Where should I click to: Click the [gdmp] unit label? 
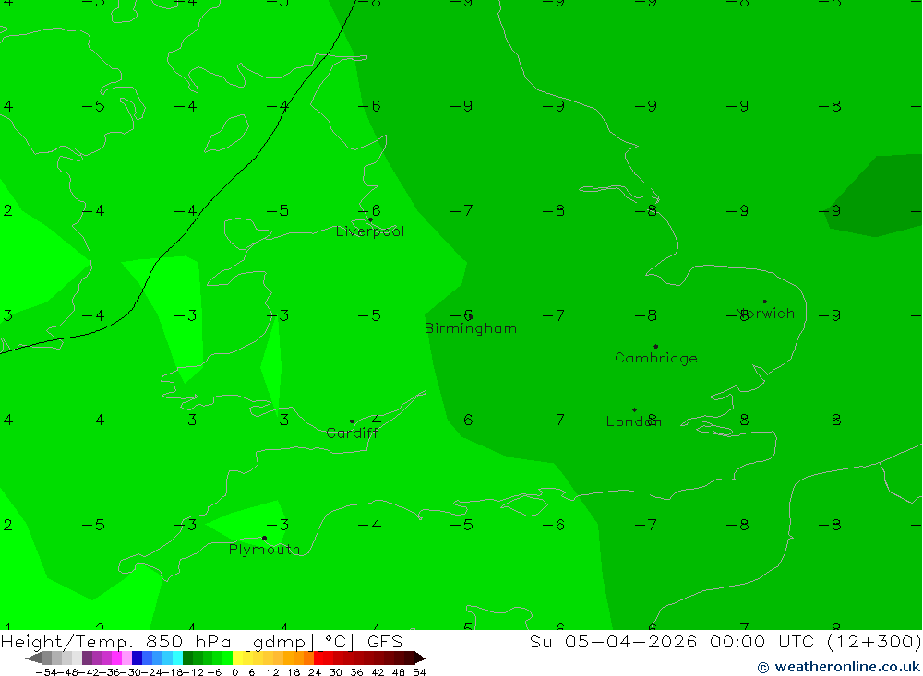point(279,642)
